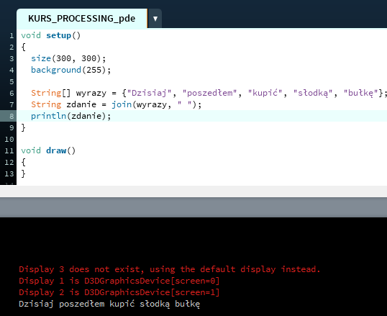Place cursor on the setup function name
The image size is (387, 316).
tap(59, 35)
